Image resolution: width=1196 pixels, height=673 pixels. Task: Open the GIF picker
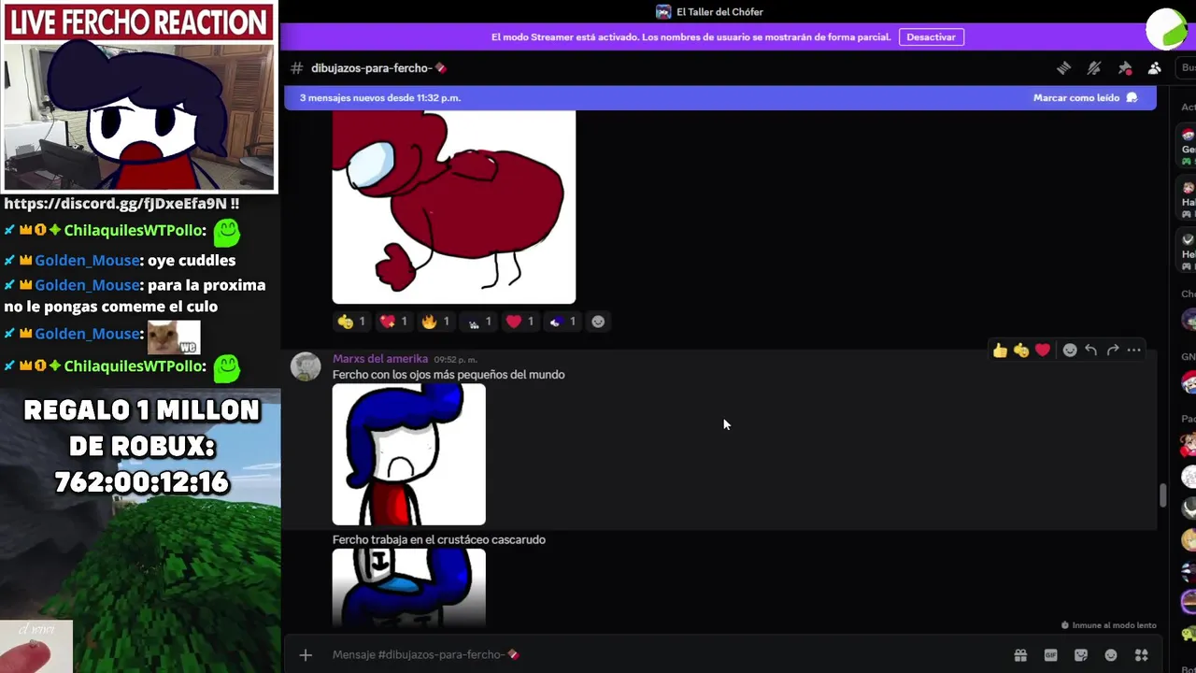[x=1050, y=655]
